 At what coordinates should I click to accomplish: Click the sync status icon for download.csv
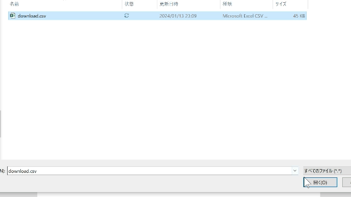click(x=127, y=16)
